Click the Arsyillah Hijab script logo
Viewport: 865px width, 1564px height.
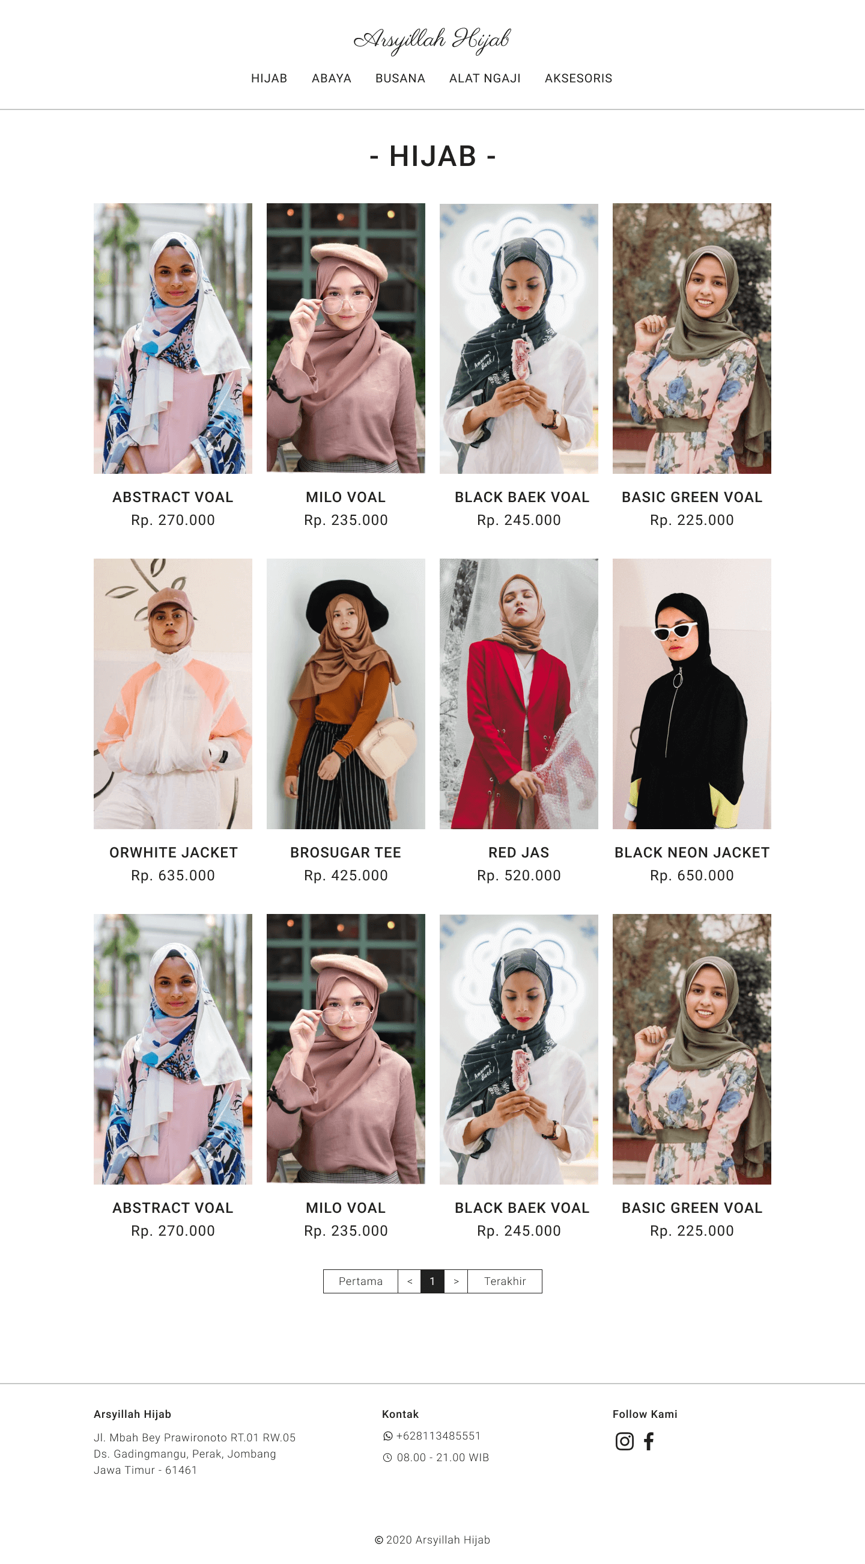(x=432, y=40)
